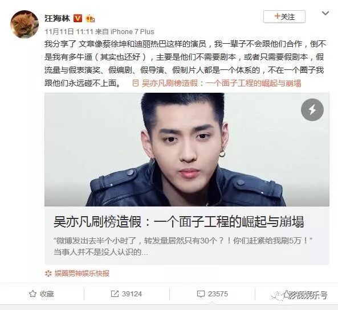Open the 汪海林 username link

coord(57,18)
